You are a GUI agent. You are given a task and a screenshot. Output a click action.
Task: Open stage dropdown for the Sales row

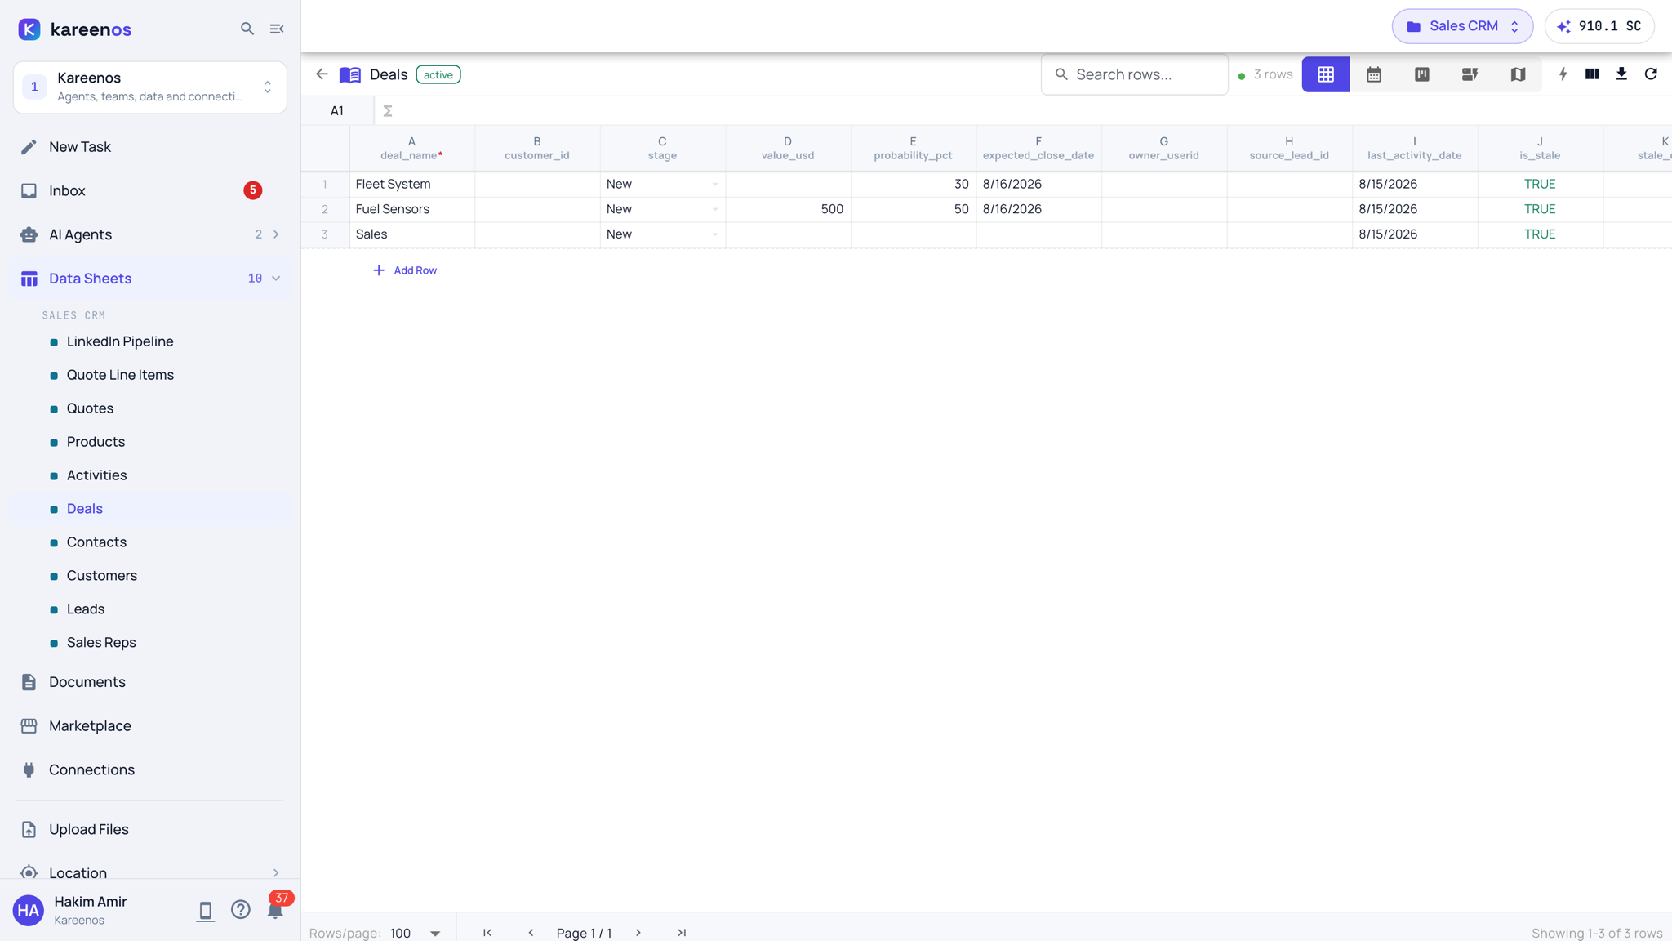click(x=715, y=234)
